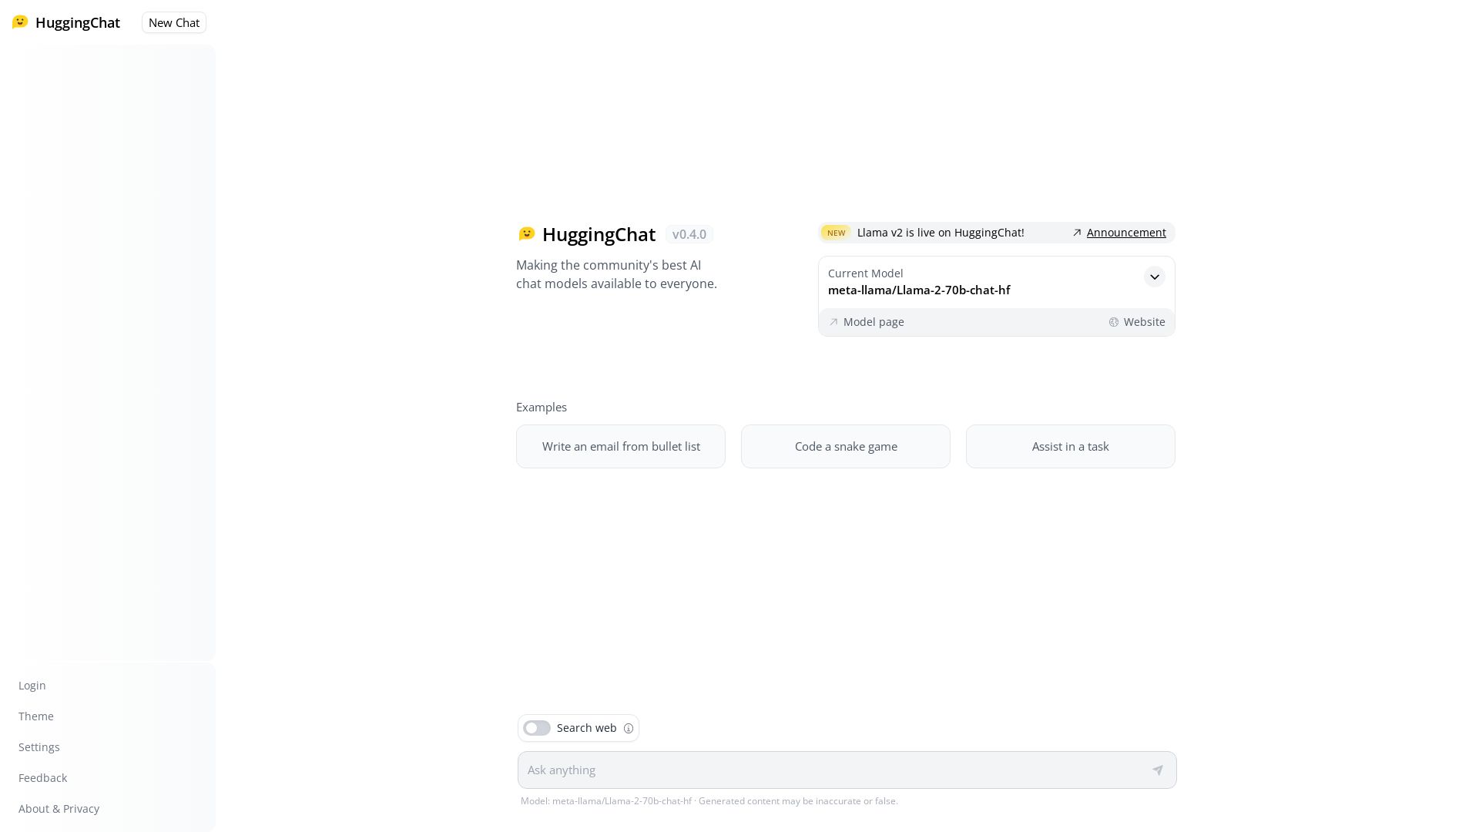Viewport: 1479px width, 832px height.
Task: Open the Announcement link
Action: pos(1126,233)
